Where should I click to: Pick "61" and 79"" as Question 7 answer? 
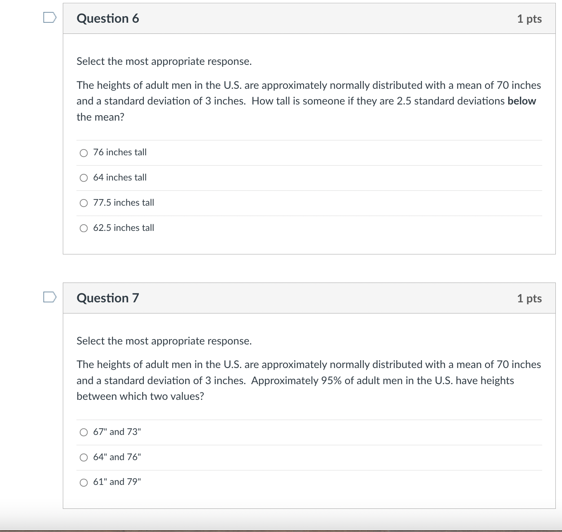tap(83, 482)
